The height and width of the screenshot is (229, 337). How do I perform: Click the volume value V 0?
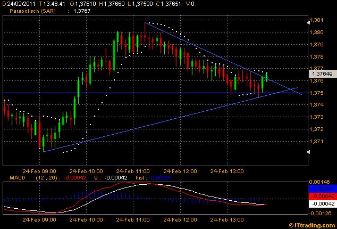click(190, 4)
